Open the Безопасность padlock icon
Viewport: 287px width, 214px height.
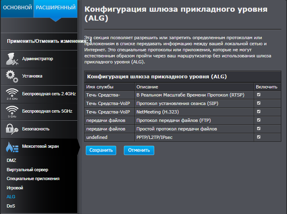coord(12,129)
